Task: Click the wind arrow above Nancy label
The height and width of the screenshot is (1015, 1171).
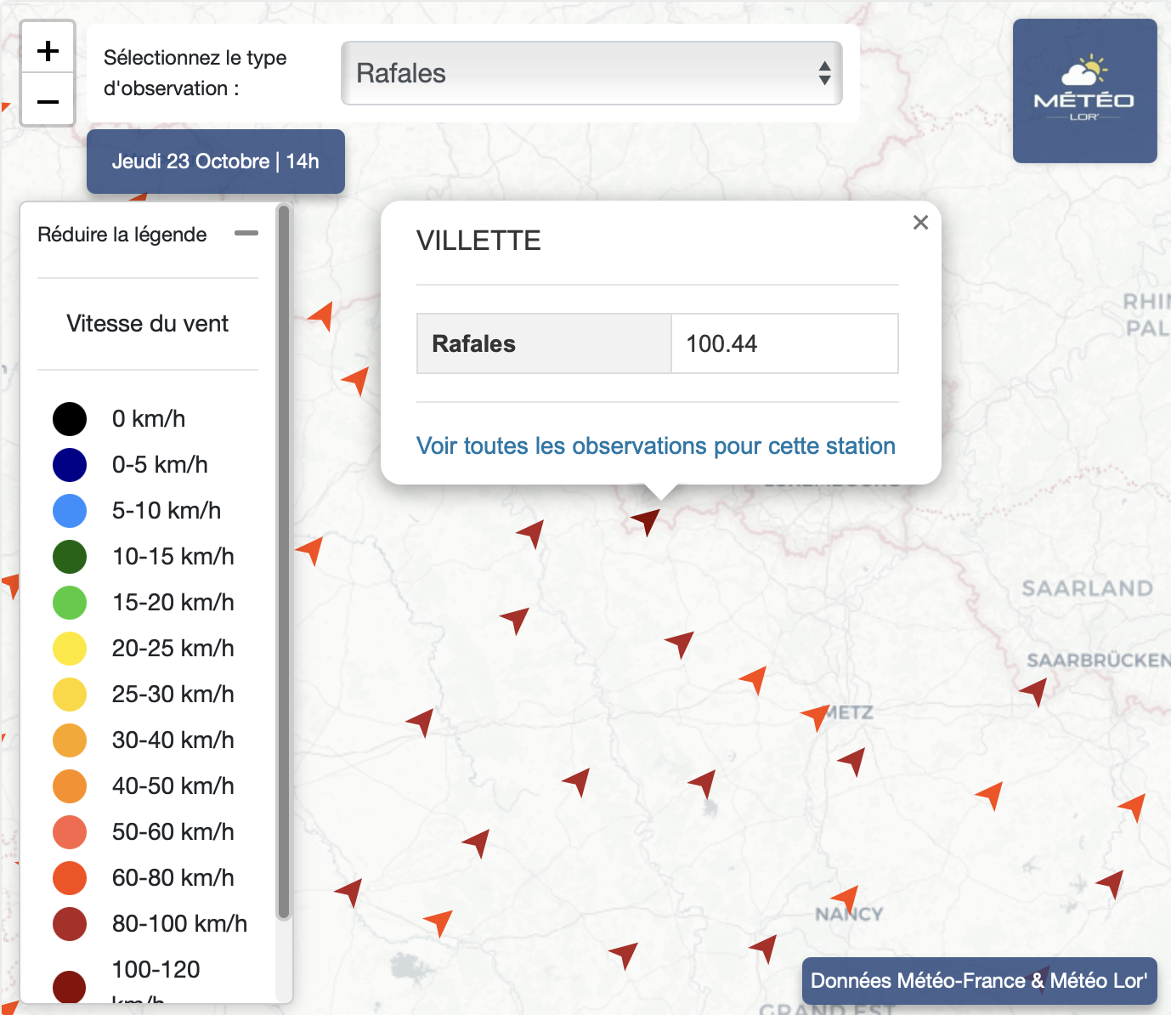Action: point(846,898)
